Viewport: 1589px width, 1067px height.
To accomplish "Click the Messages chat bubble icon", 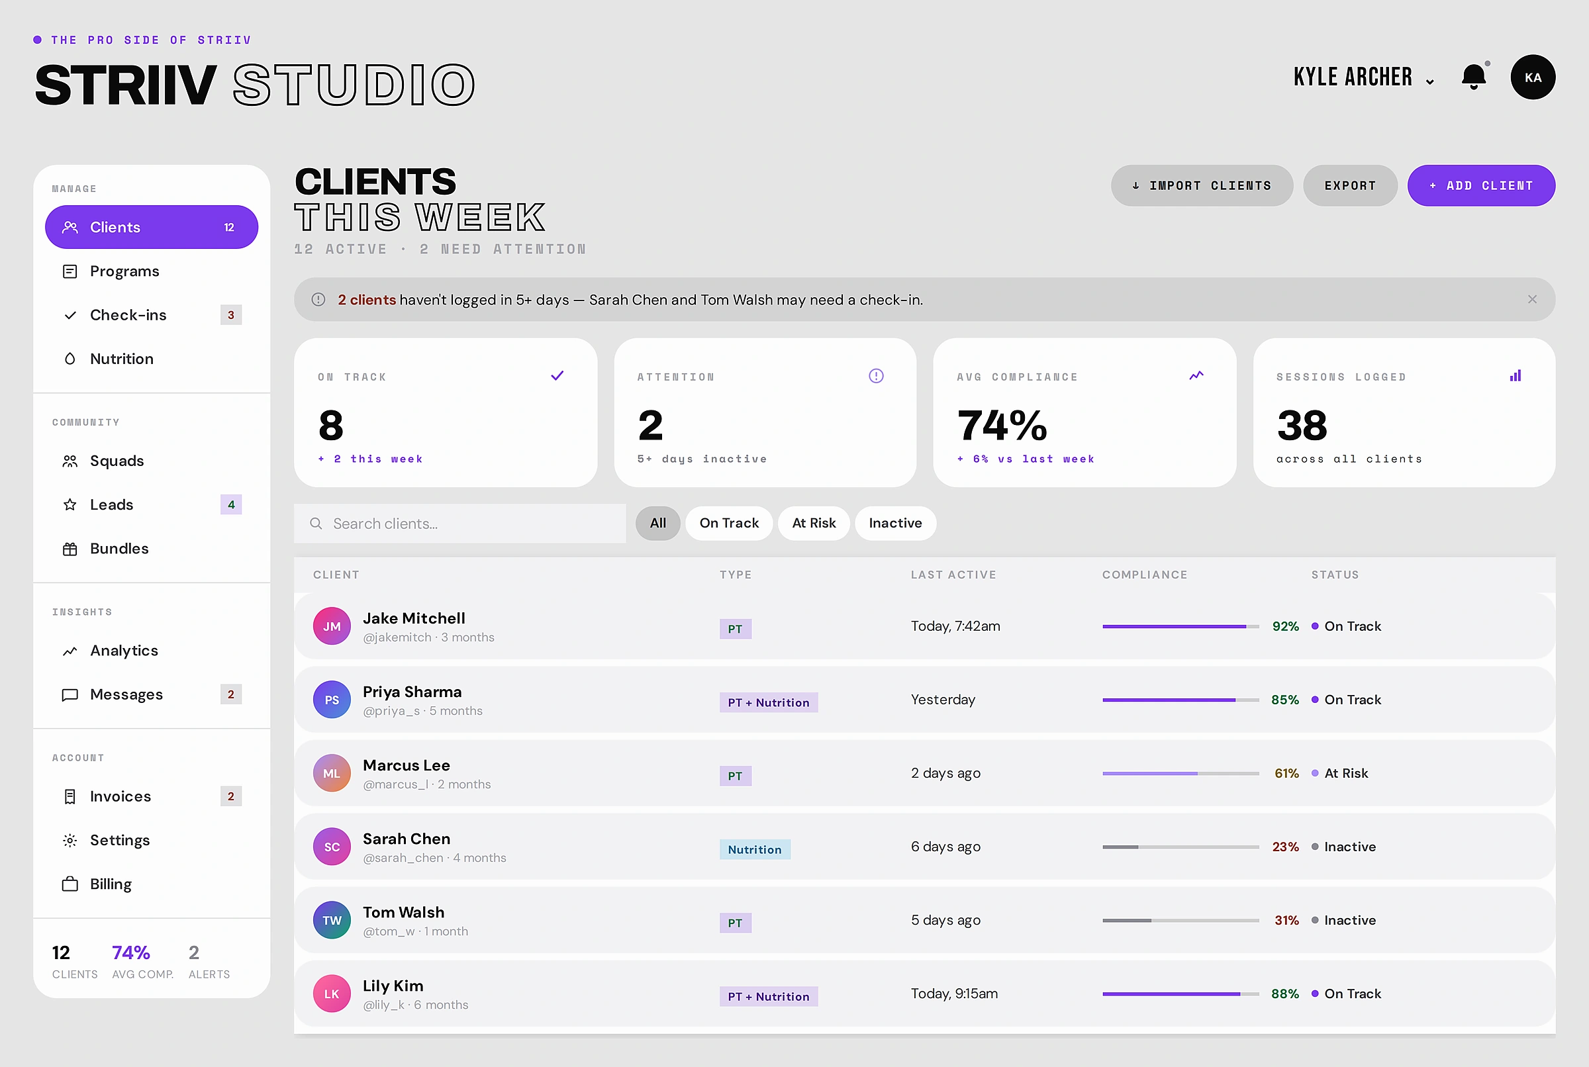I will 70,695.
